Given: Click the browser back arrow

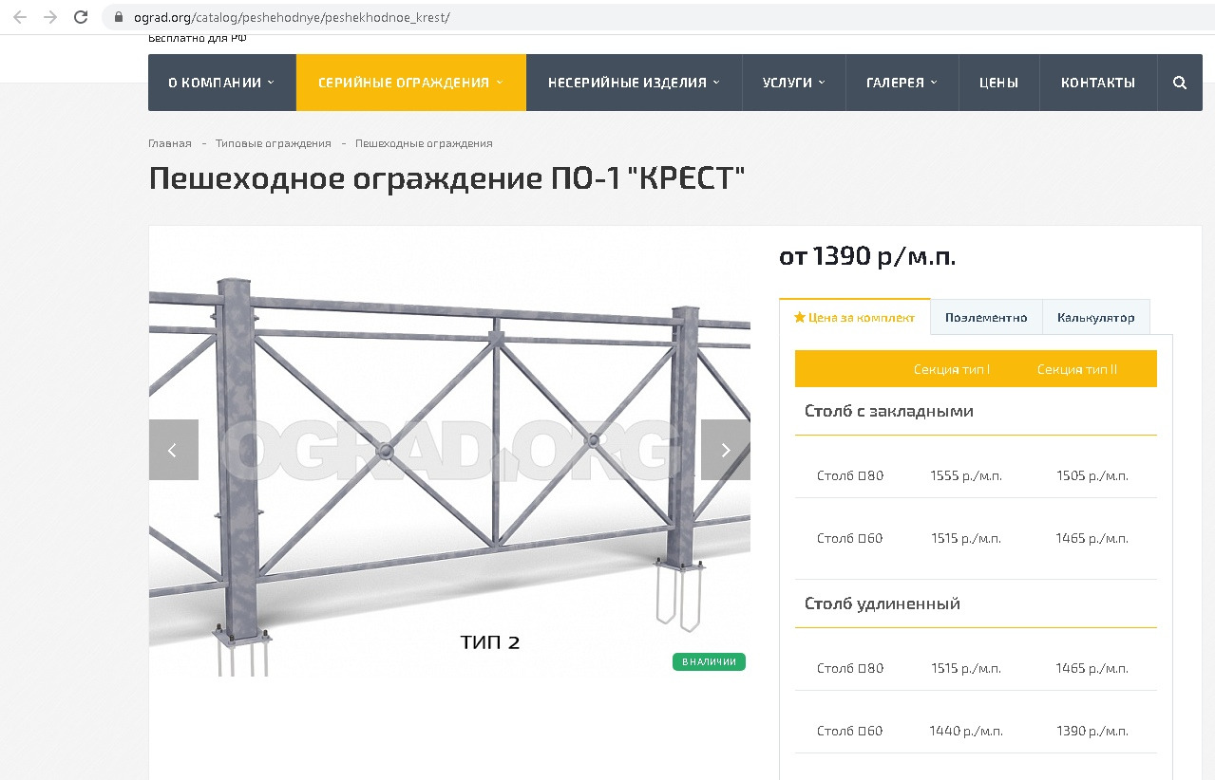Looking at the screenshot, I should point(20,17).
